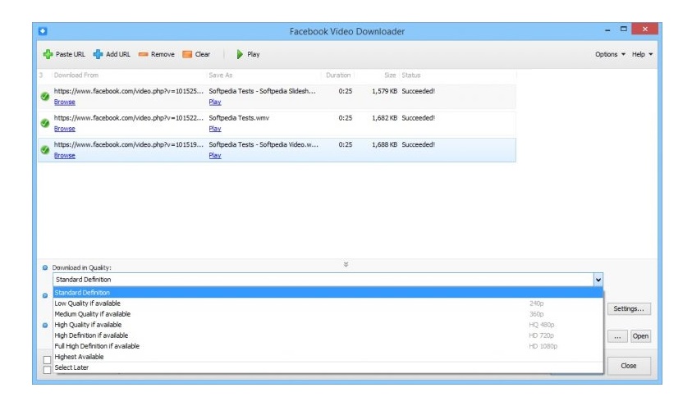Image resolution: width=692 pixels, height=415 pixels.
Task: Maximize the Facebook Video Downloader window
Action: 624,29
